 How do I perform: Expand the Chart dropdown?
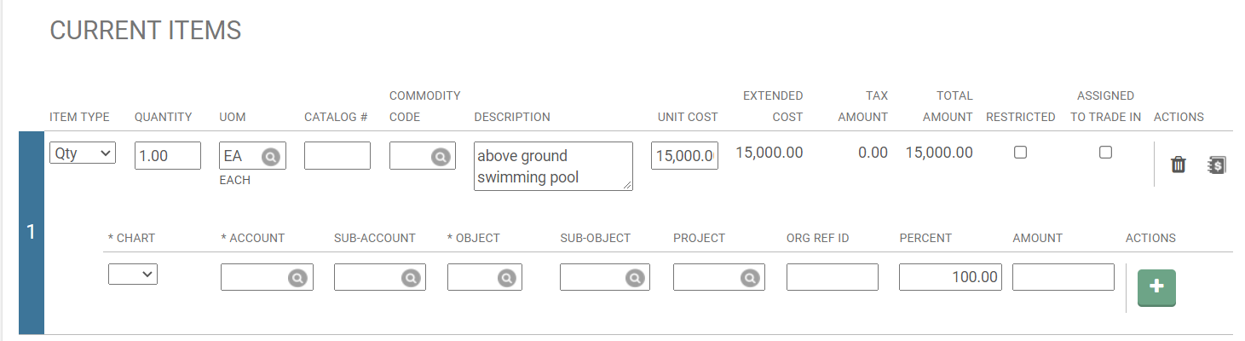click(133, 275)
